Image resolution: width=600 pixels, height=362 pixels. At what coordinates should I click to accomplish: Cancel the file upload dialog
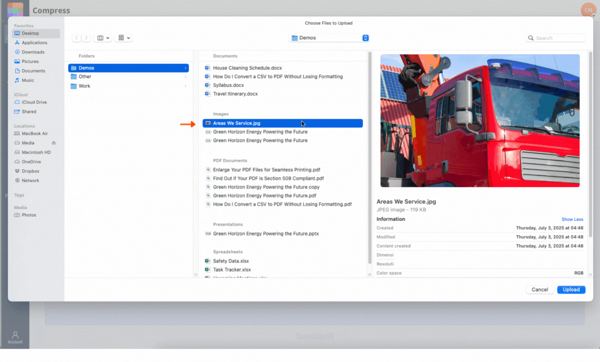click(540, 290)
